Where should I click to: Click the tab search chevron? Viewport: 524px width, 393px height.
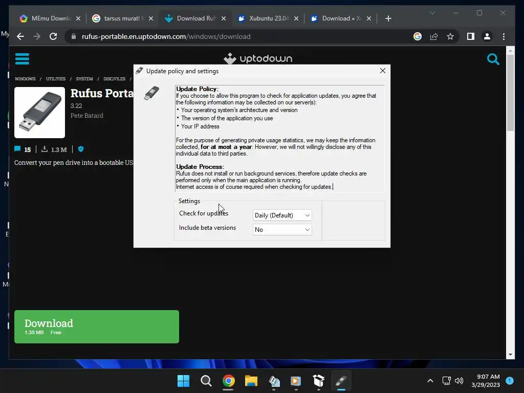[432, 13]
